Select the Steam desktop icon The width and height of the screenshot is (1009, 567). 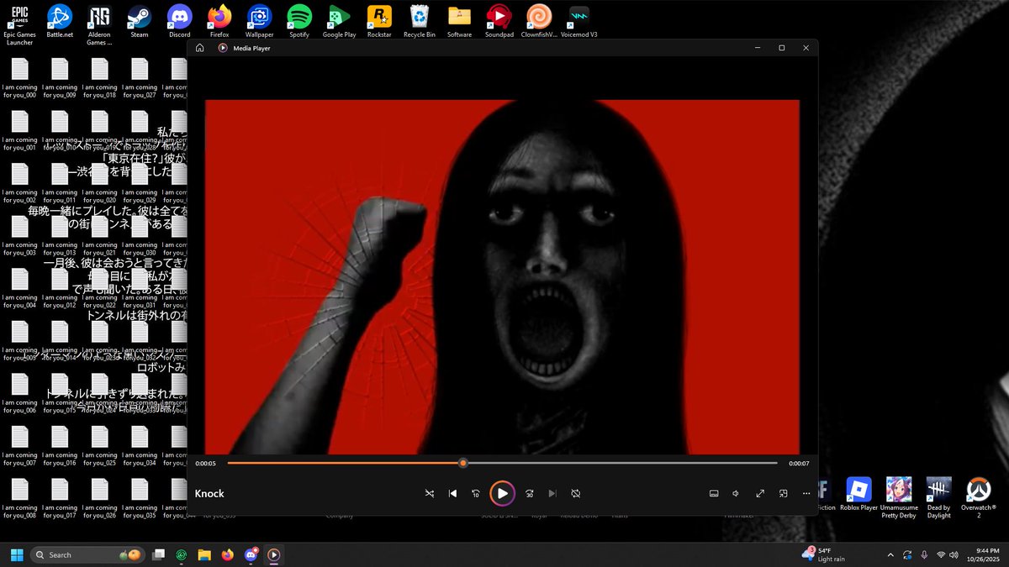click(x=139, y=22)
